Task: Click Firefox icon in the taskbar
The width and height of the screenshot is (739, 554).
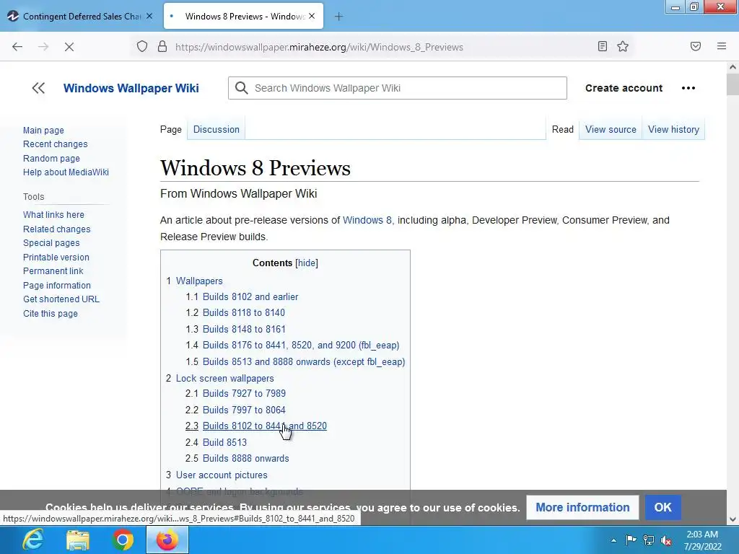Action: [167, 540]
